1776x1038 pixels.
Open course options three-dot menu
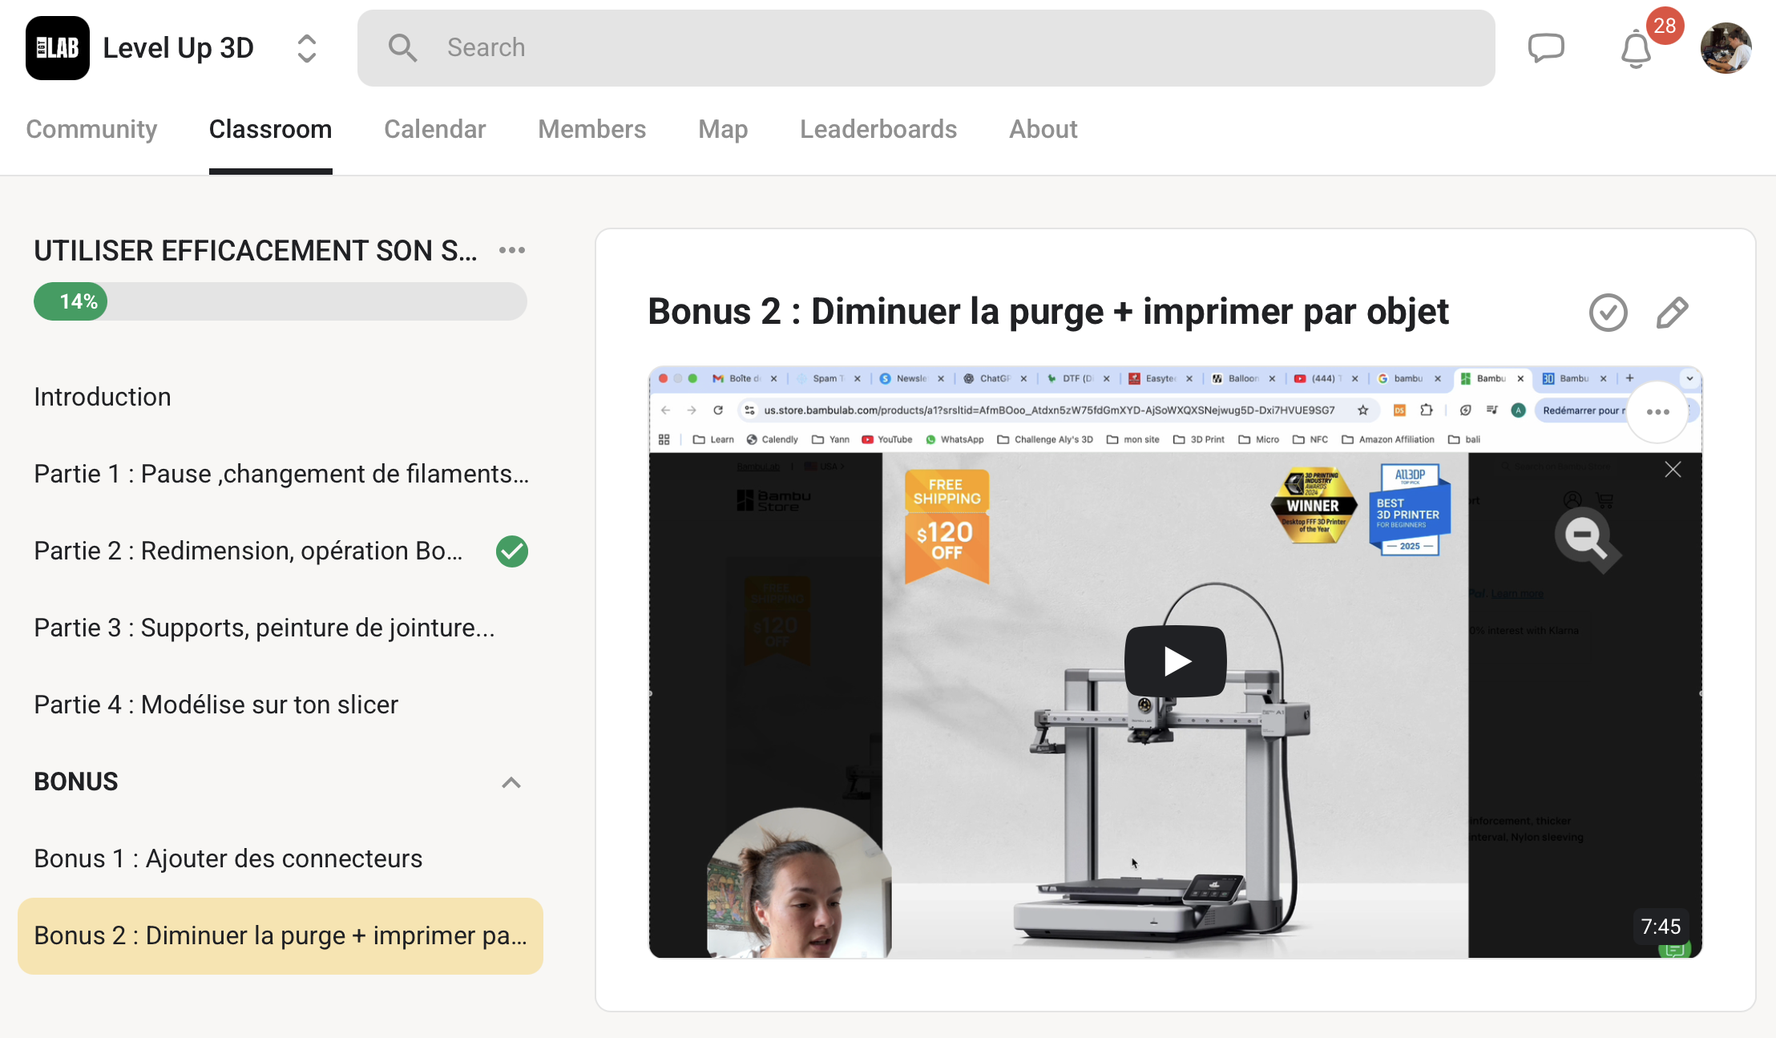512,251
